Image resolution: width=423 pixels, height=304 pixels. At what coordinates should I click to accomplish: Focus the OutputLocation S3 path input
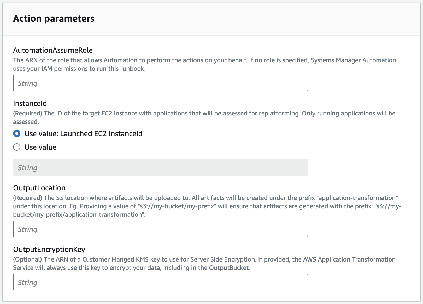tap(160, 229)
